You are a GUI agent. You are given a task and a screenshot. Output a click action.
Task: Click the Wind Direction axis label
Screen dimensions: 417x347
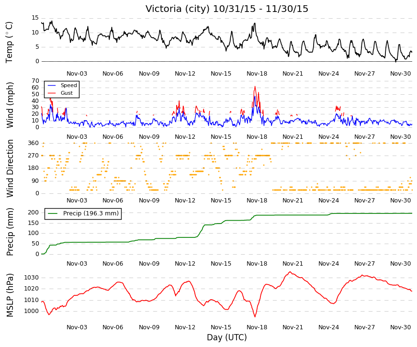pyautogui.click(x=10, y=168)
